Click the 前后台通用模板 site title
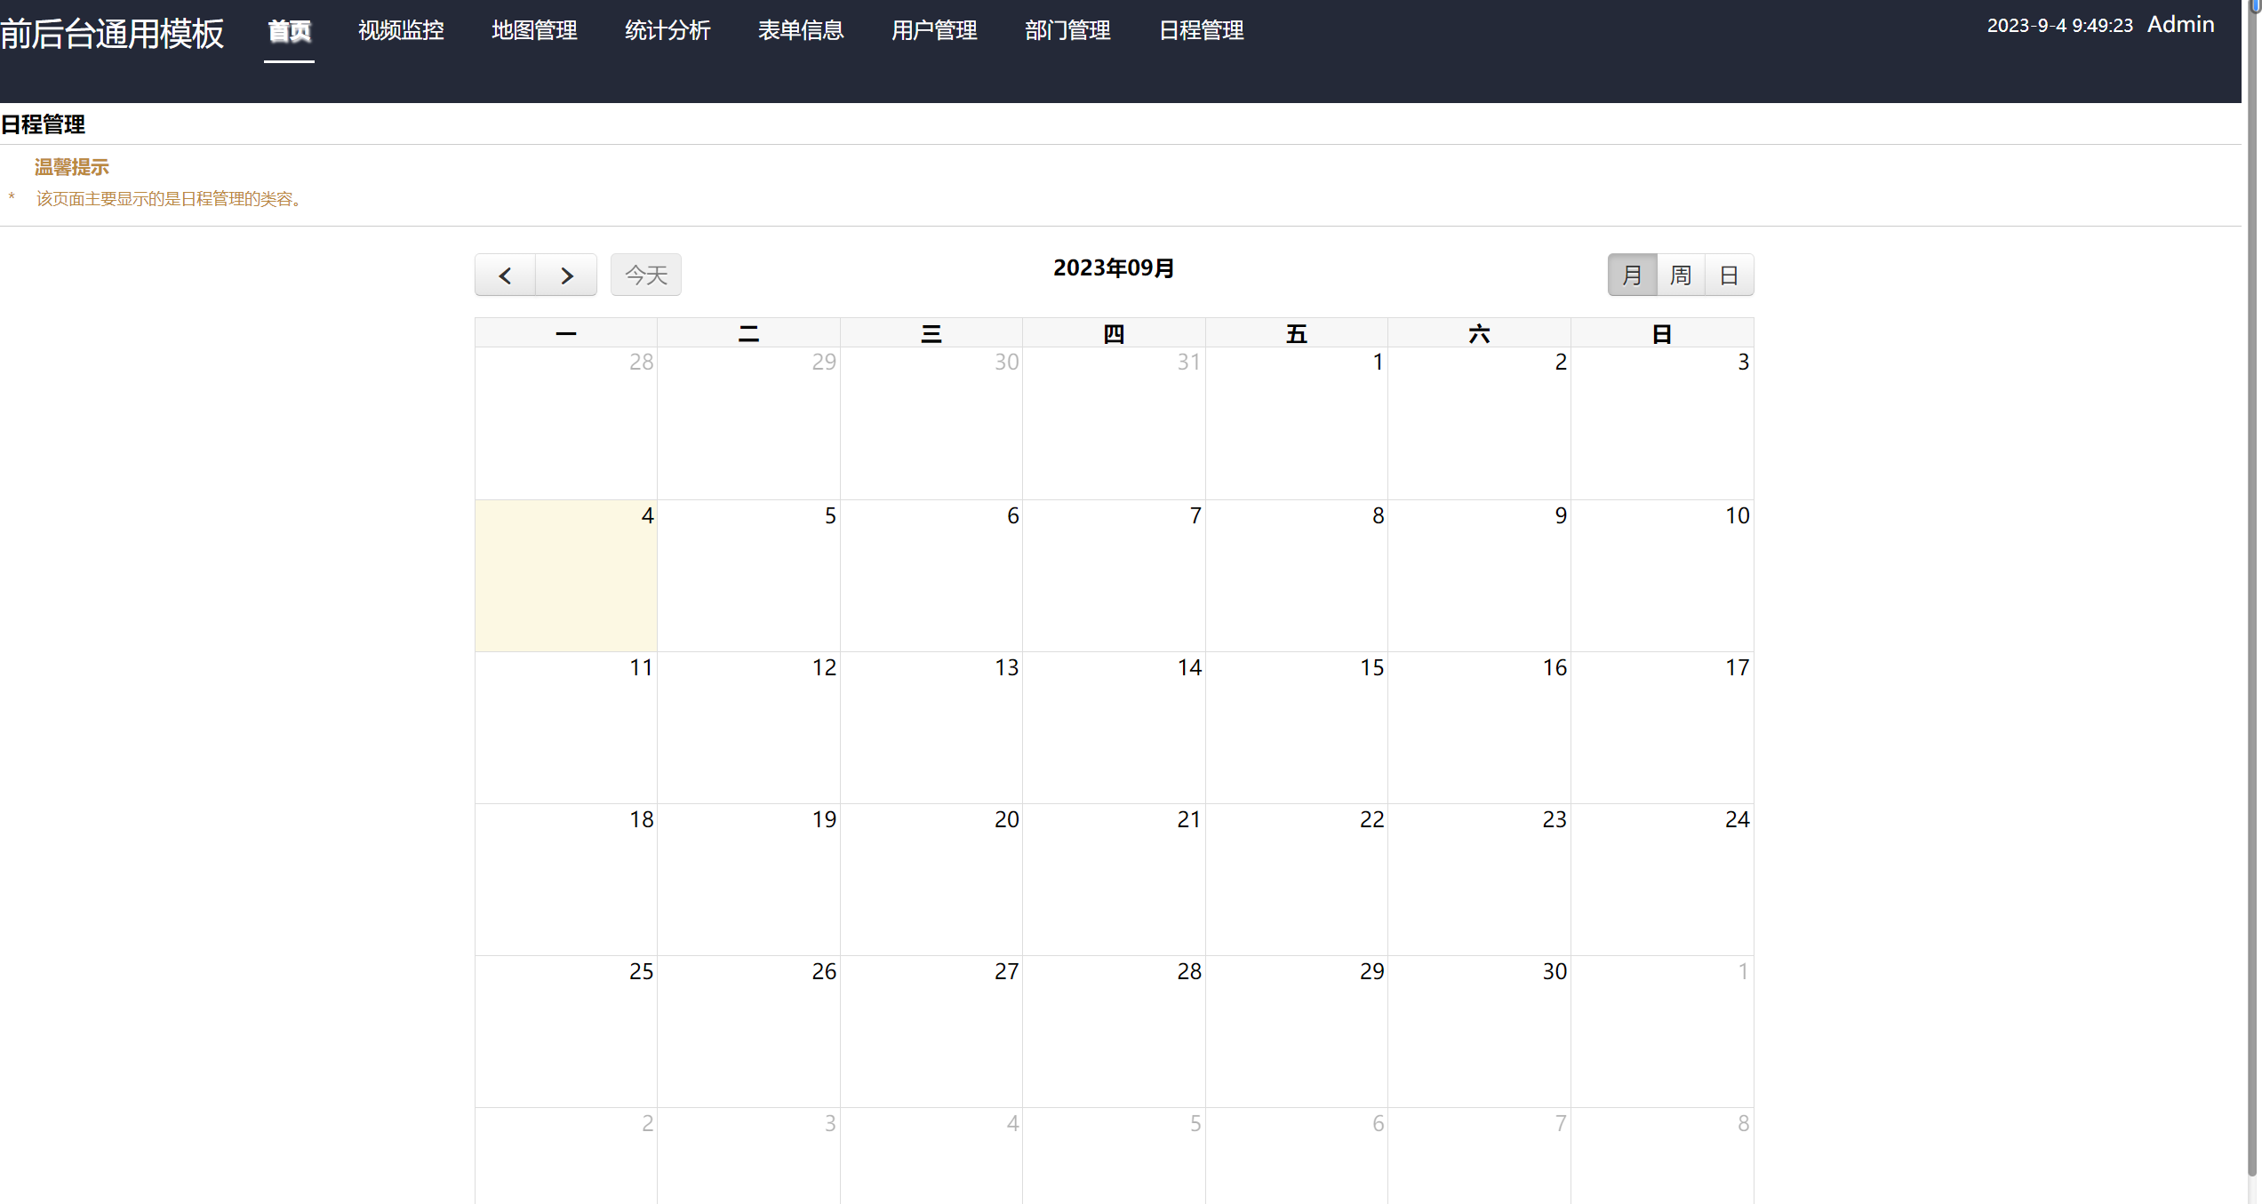Screen dimensions: 2262x1204 pyautogui.click(x=112, y=34)
